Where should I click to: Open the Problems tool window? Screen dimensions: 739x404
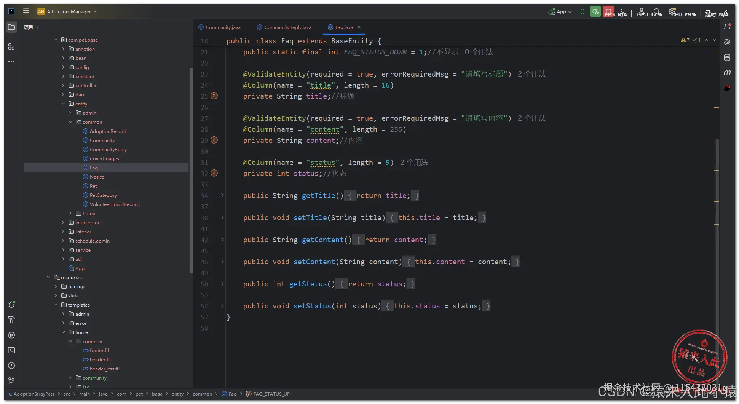(11, 366)
